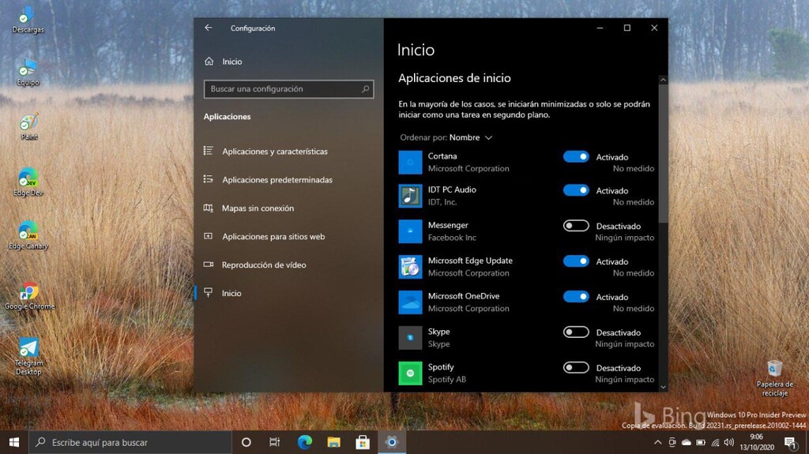Click OneDrive cloud tray icon
The width and height of the screenshot is (809, 454).
pos(687,442)
